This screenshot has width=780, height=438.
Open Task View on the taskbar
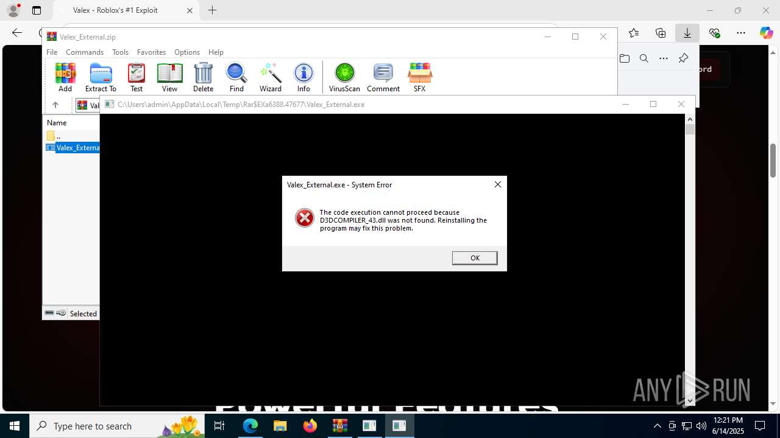pyautogui.click(x=219, y=426)
